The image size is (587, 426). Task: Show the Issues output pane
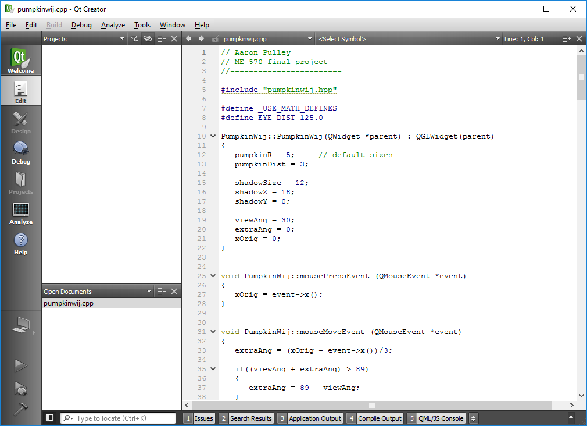point(199,418)
